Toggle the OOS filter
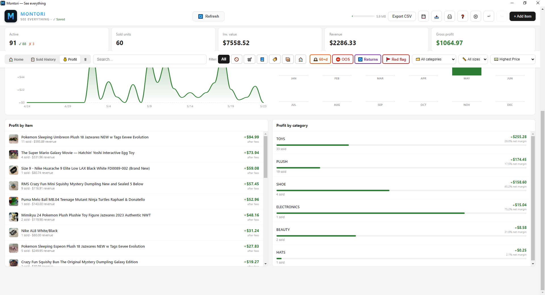 [343, 59]
